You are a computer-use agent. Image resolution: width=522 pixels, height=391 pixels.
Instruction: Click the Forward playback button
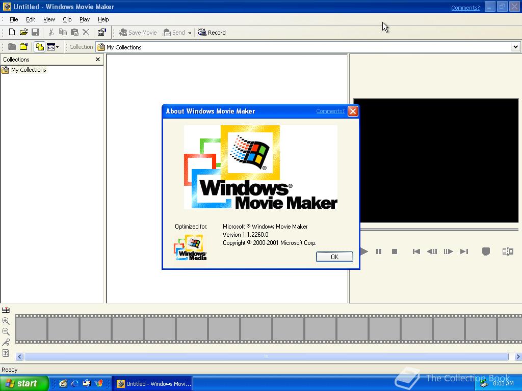[x=464, y=252]
